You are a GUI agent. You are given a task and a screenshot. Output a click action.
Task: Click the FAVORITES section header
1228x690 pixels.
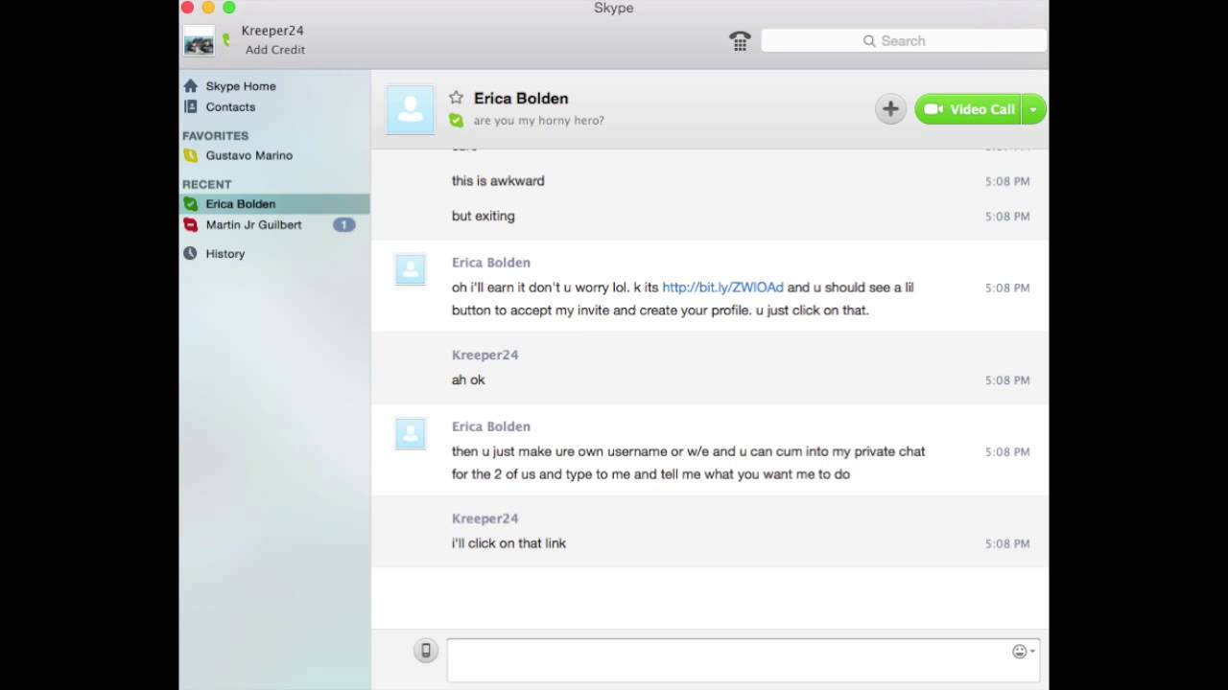(x=216, y=136)
